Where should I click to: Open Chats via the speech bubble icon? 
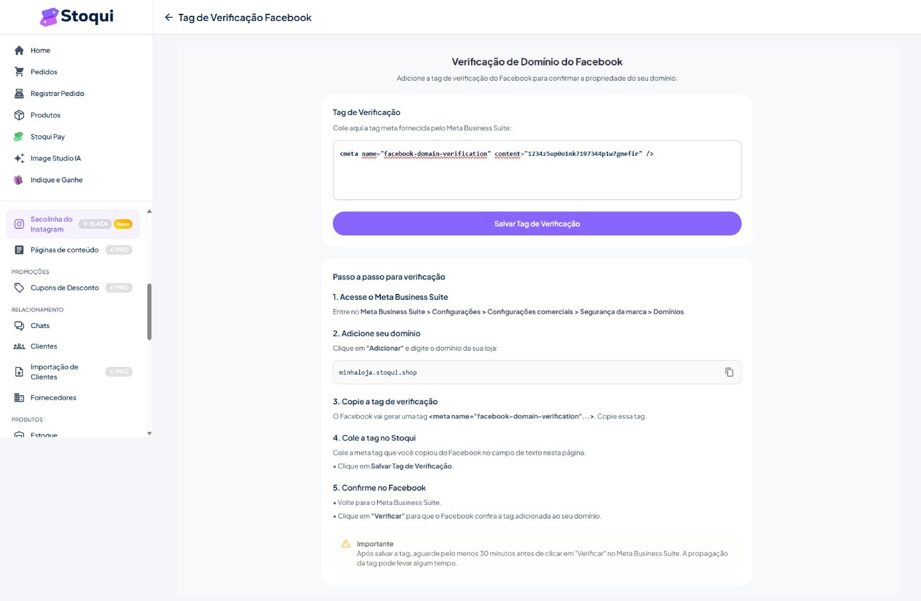point(19,325)
